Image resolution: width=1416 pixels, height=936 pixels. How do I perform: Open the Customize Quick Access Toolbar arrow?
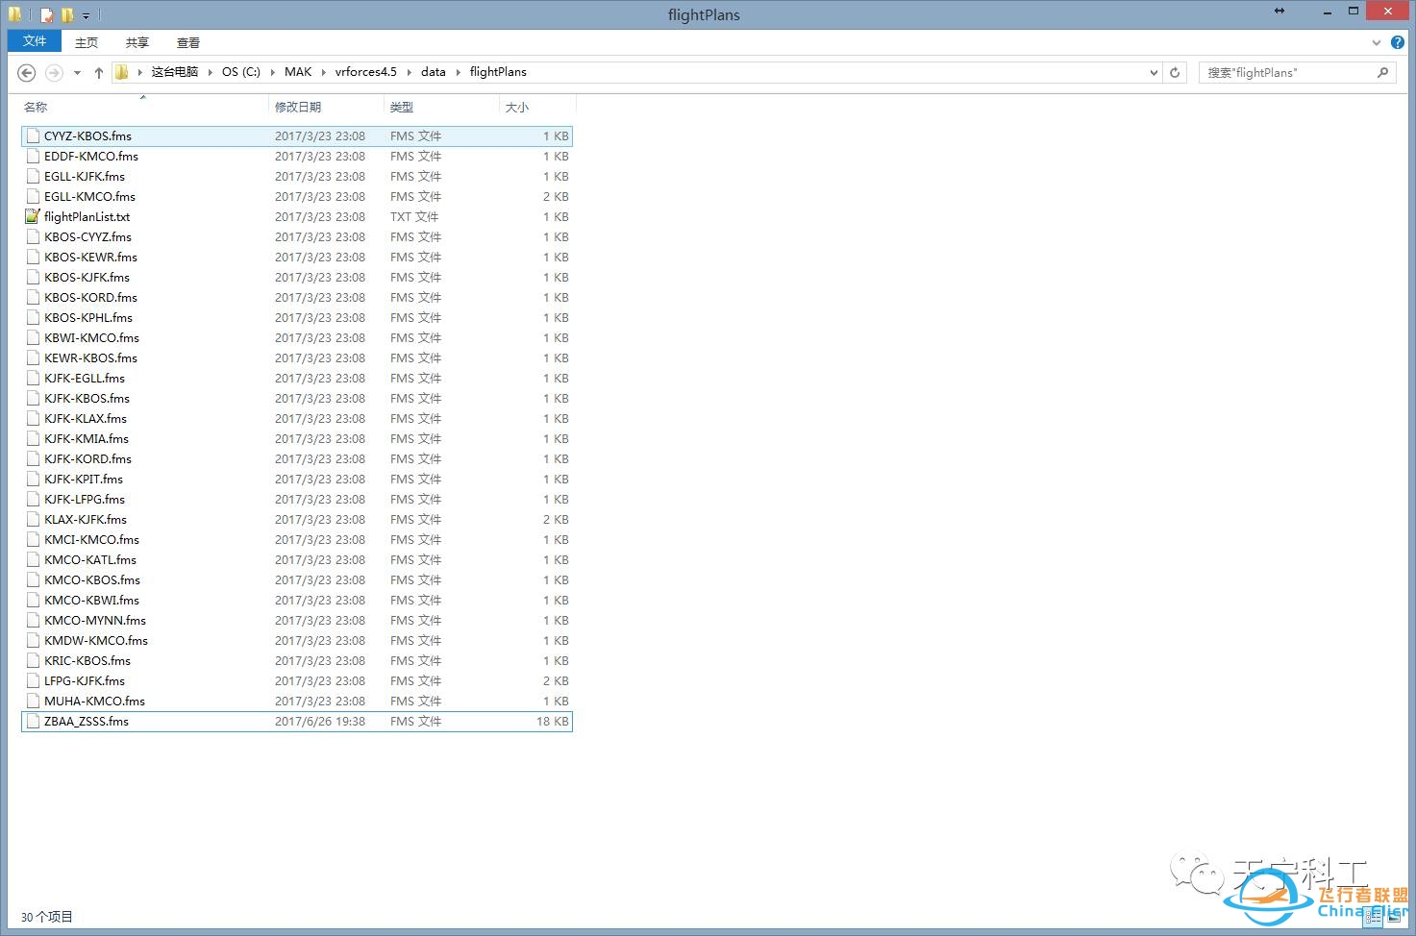coord(86,15)
